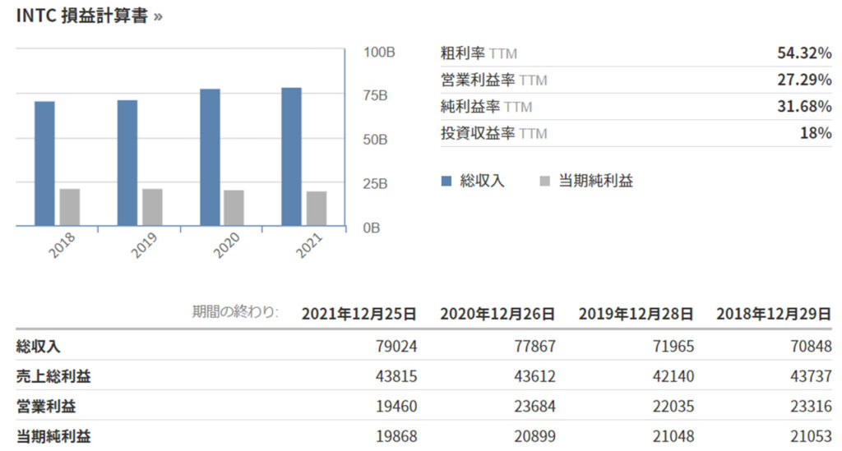Click the 42140 gross profit cell
This screenshot has height=451, width=842.
pos(673,376)
